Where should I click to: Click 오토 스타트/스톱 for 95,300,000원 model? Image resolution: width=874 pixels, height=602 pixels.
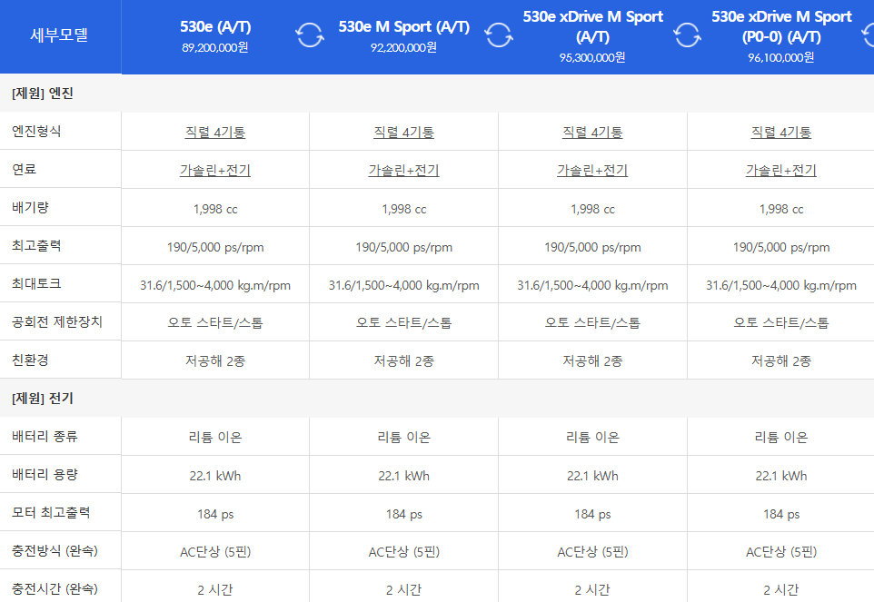592,323
